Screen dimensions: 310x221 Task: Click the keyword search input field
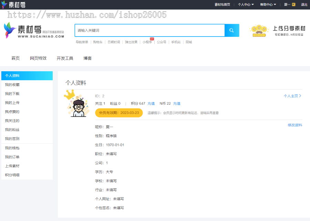point(149,30)
